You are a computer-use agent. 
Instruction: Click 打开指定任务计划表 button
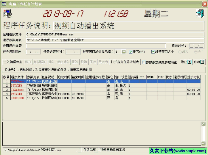point(125,62)
